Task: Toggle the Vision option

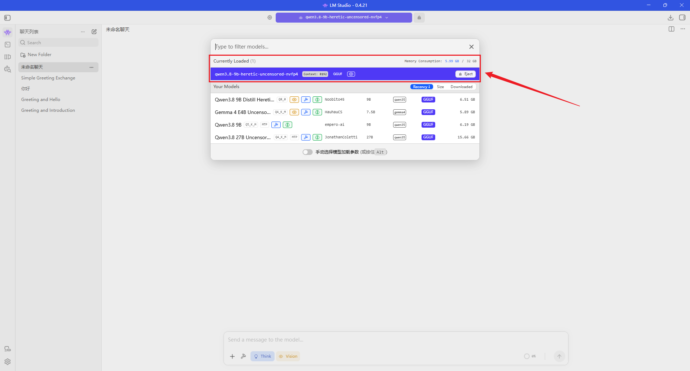Action: [x=288, y=356]
